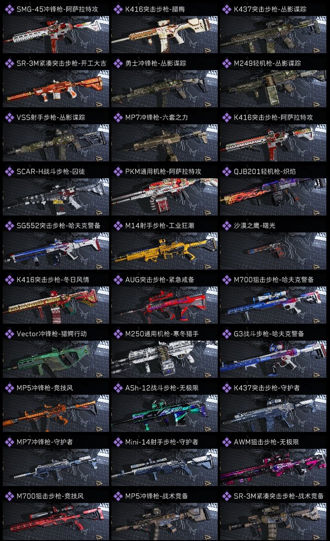
Task: Select the rarity icon for M14射手步枪-工业狂潮
Action: pyautogui.click(x=118, y=226)
